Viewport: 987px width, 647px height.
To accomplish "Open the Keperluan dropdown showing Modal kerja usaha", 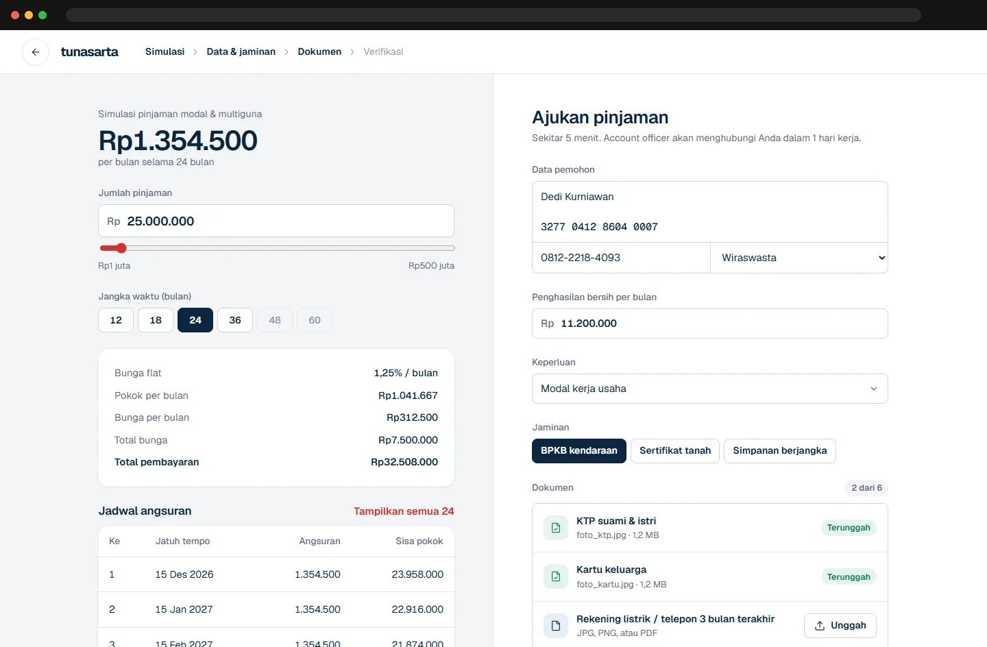I will pyautogui.click(x=710, y=389).
